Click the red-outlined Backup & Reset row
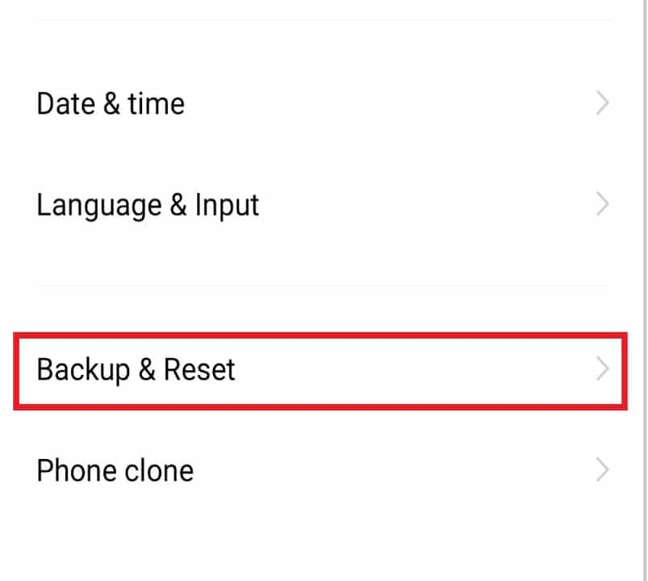Screen dimensions: 648x581 coord(320,371)
